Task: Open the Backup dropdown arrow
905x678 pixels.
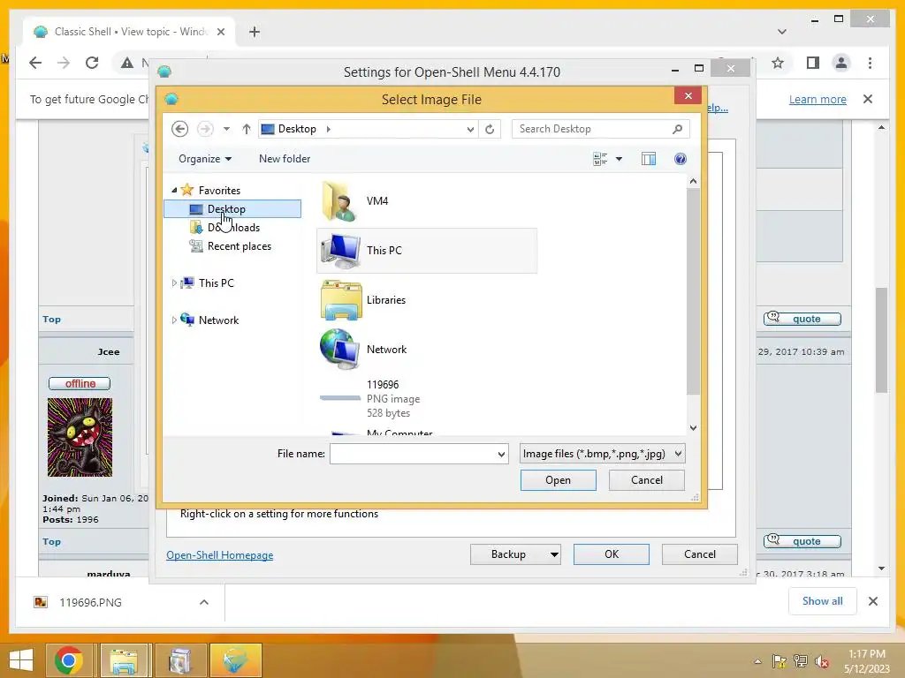Action: click(554, 554)
